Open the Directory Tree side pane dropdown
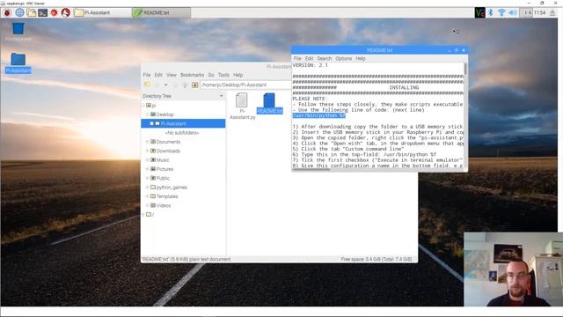 [221, 96]
